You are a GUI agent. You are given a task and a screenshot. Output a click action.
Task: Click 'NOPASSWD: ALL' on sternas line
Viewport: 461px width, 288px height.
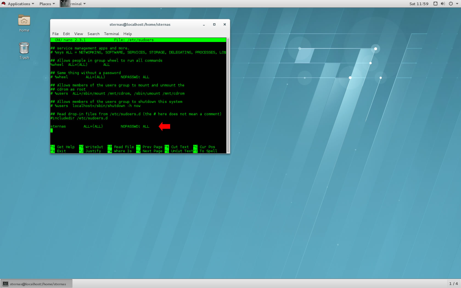[135, 126]
